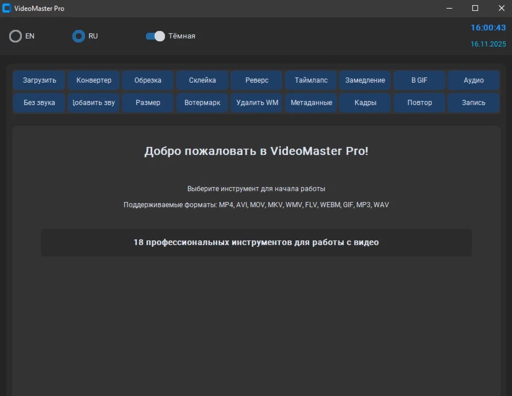
Task: Open the Конвертер tool
Action: 94,80
